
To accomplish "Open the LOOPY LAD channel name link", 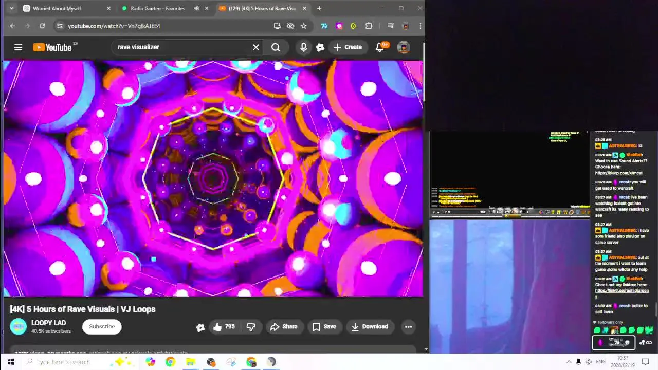I will point(48,323).
